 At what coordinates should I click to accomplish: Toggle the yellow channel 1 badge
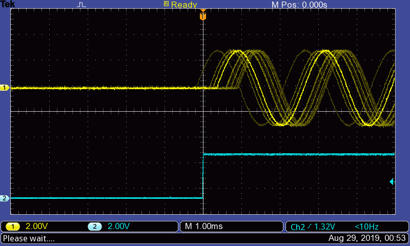pos(12,227)
